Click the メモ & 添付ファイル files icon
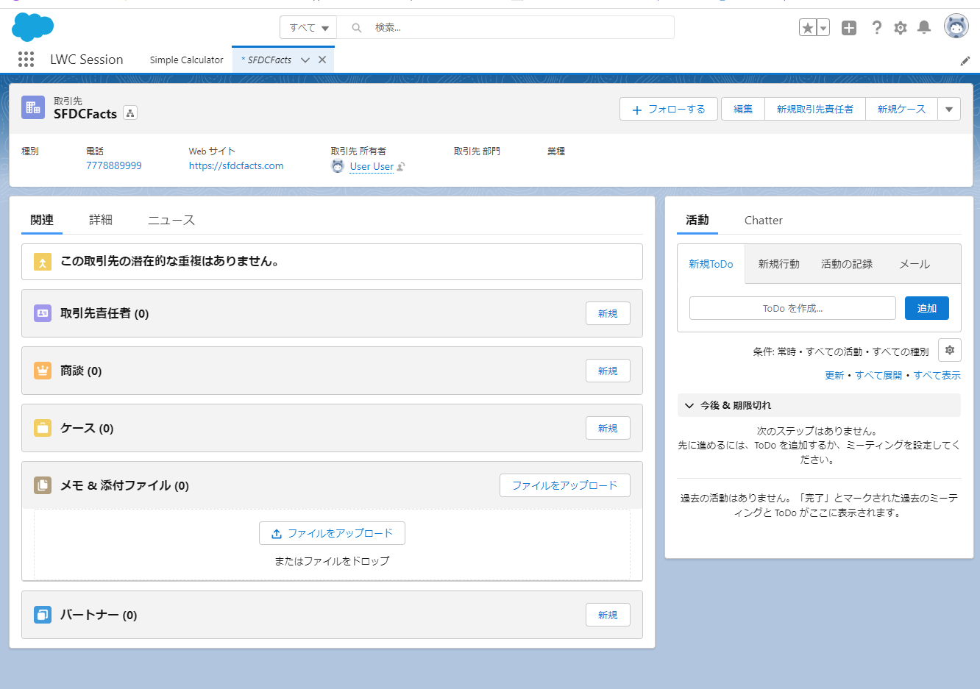Image resolution: width=980 pixels, height=689 pixels. tap(43, 485)
